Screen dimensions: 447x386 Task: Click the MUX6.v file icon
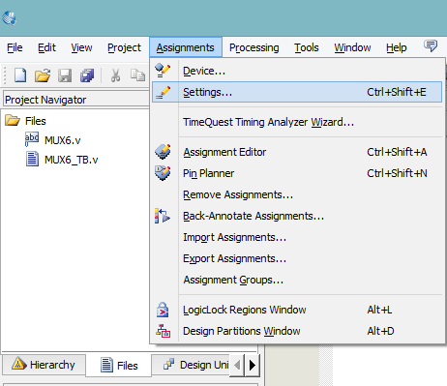coord(32,139)
